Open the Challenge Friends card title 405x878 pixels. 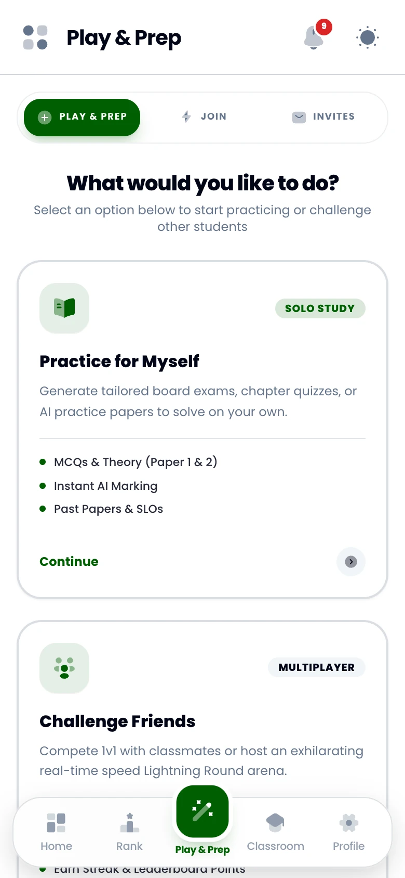tap(117, 721)
